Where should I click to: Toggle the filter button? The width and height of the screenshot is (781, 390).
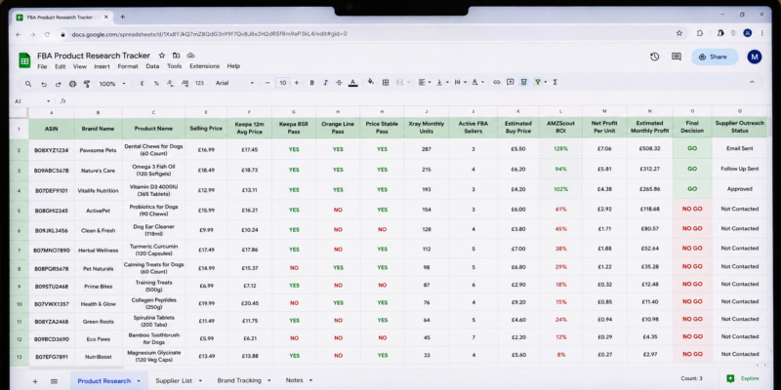(538, 82)
